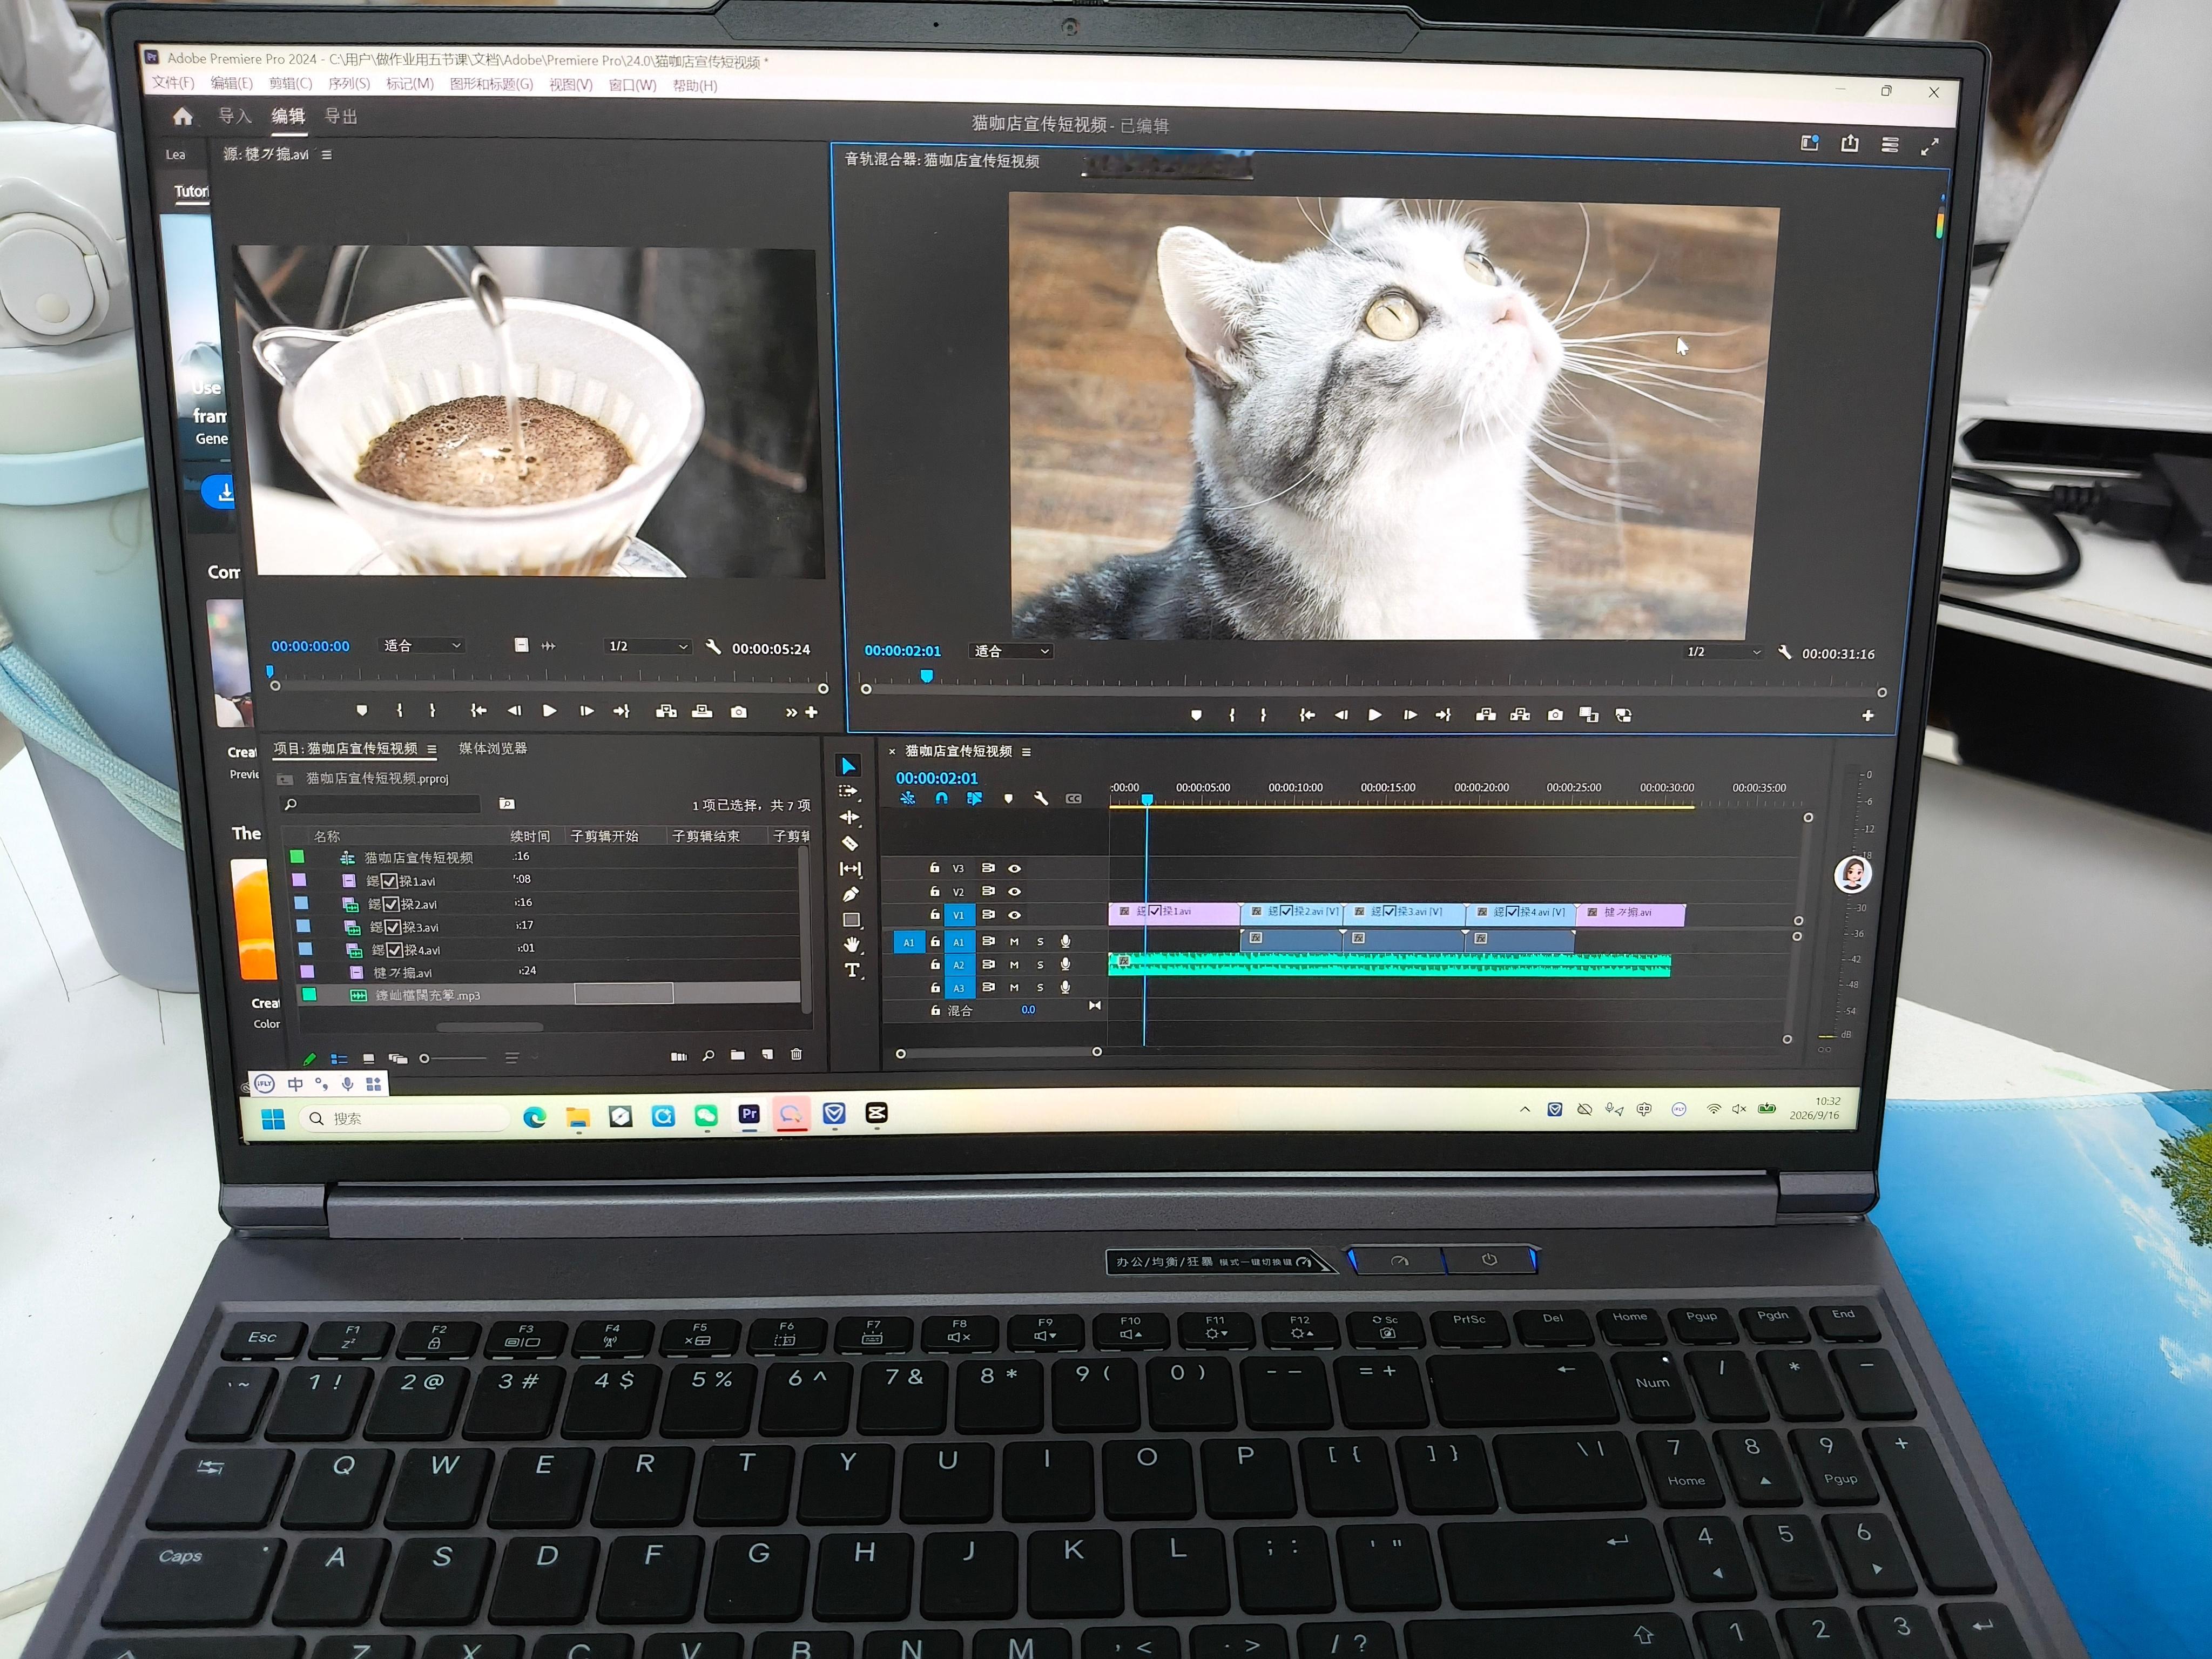
Task: Open the timeline panel menu beside sequence name
Action: (1026, 752)
